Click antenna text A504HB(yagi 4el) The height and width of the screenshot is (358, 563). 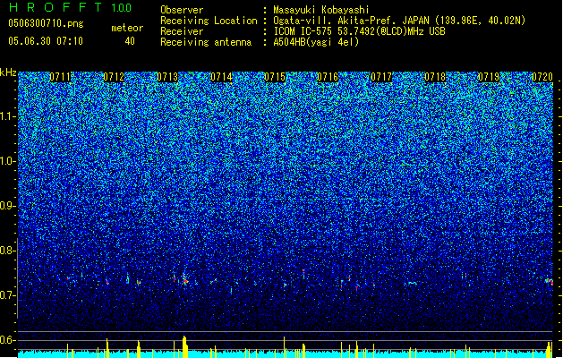tap(316, 42)
